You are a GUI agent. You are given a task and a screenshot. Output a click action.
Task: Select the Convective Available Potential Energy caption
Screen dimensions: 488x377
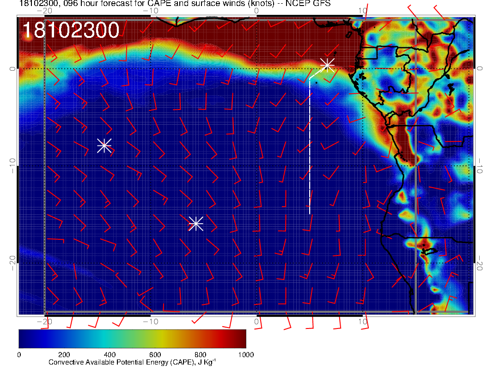[132, 363]
